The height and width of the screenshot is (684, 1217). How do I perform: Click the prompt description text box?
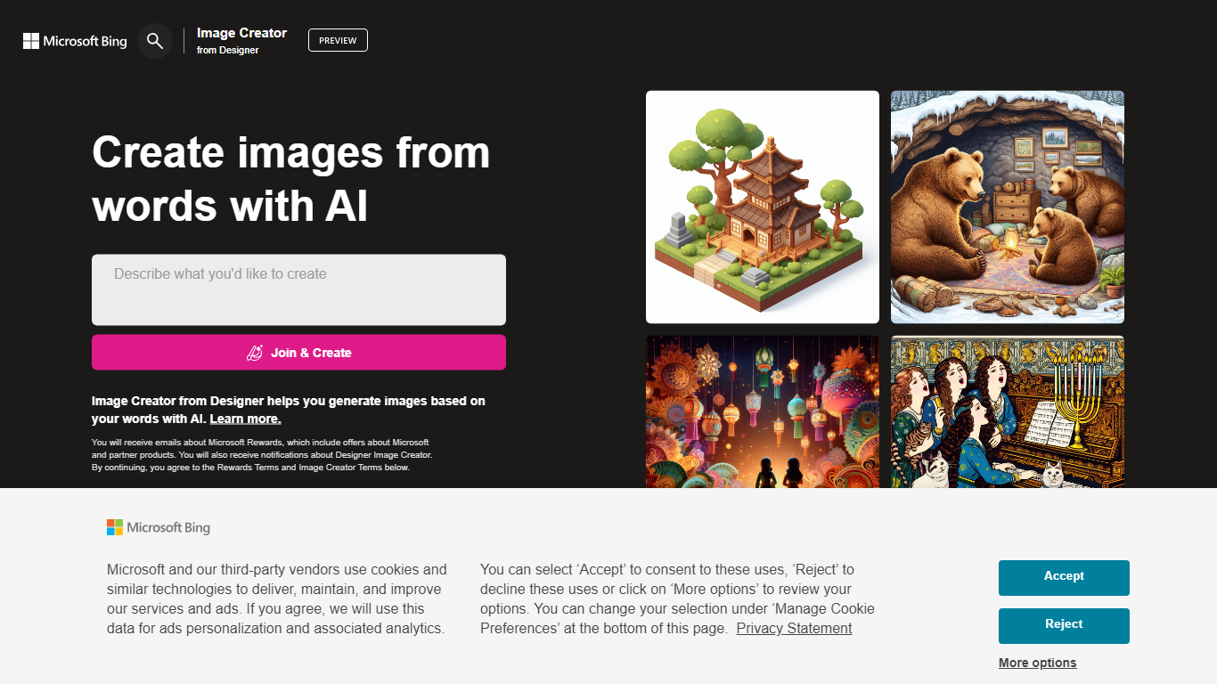[x=298, y=289]
